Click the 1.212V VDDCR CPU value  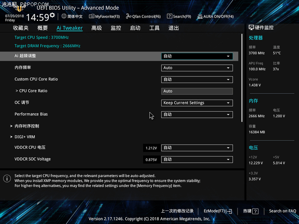point(151,148)
